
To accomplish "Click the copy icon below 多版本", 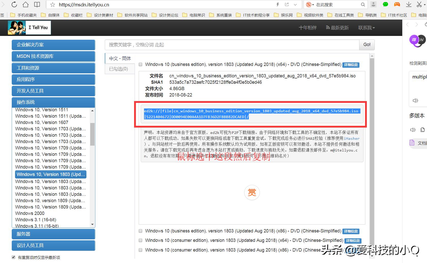I will coord(423,130).
